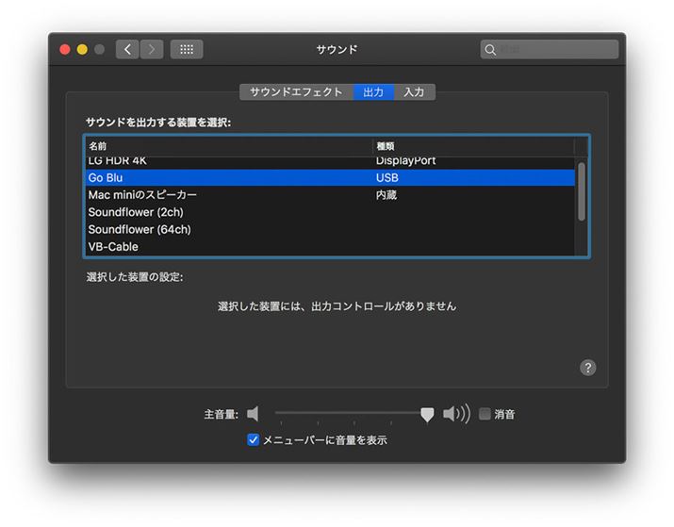Toggle メニューバーに音量を表示 checkbox
This screenshot has height=527, width=674.
coord(254,439)
